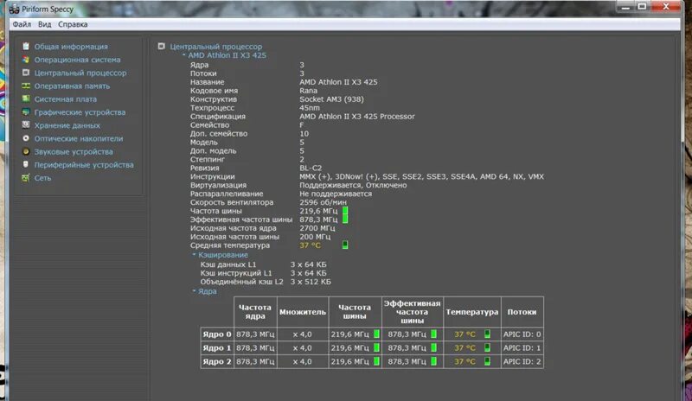Click green graph icon next to Частота шины 219,6 МГц
Screen dimensions: 692x401
tap(345, 211)
